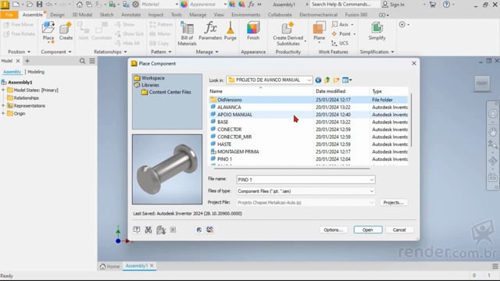Open the view menu icon in dialog

point(347,80)
